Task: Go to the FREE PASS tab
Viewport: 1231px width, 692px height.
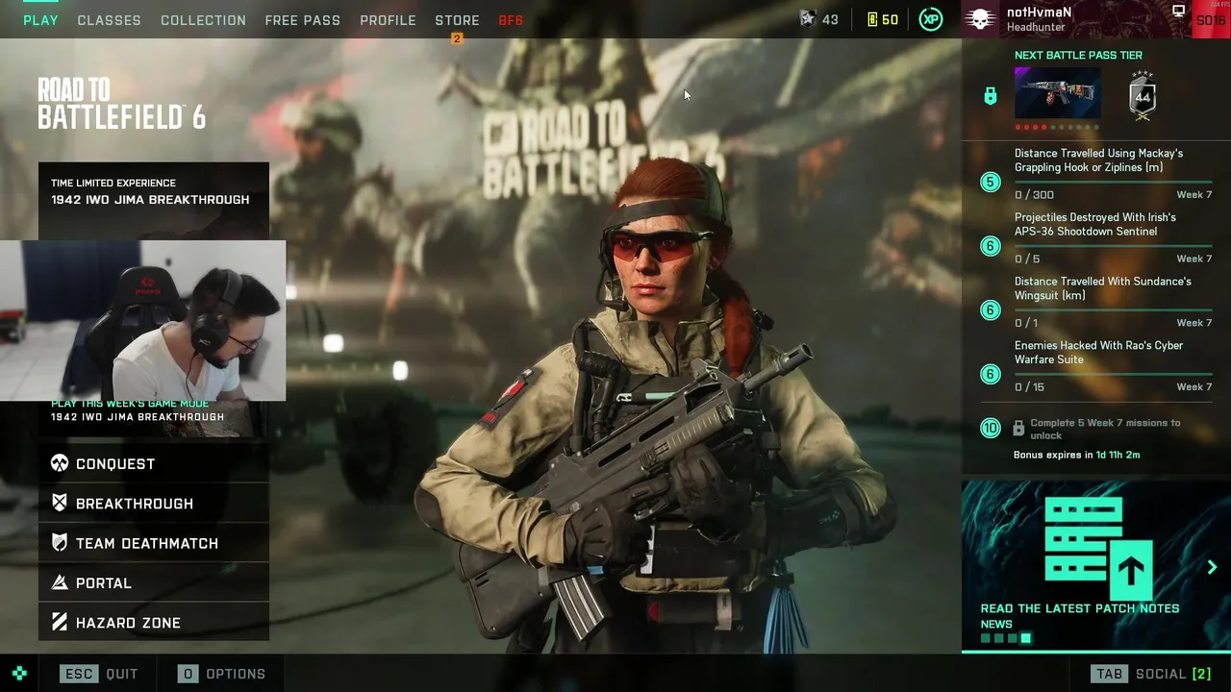Action: pos(303,20)
